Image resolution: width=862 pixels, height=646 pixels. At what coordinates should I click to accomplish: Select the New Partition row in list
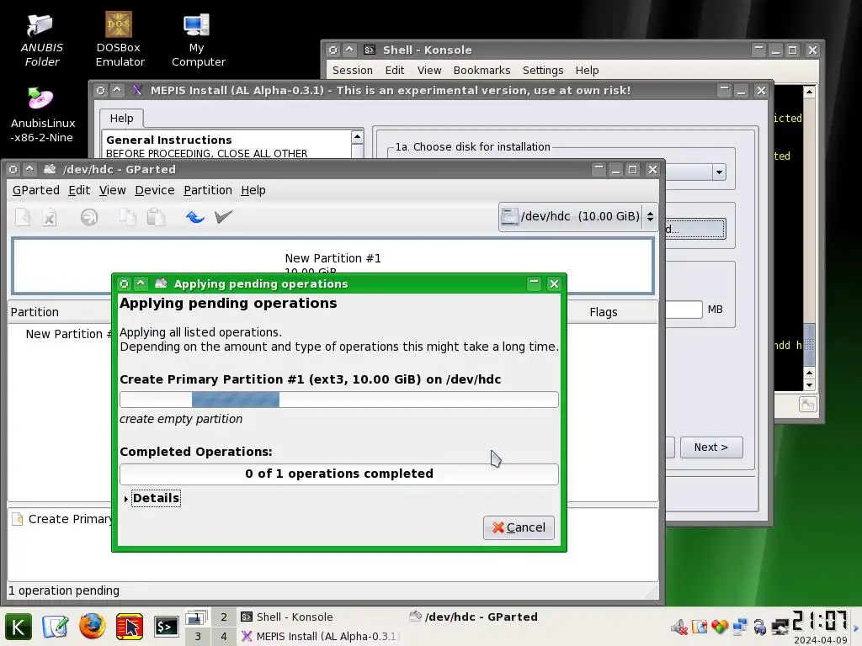[x=69, y=334]
